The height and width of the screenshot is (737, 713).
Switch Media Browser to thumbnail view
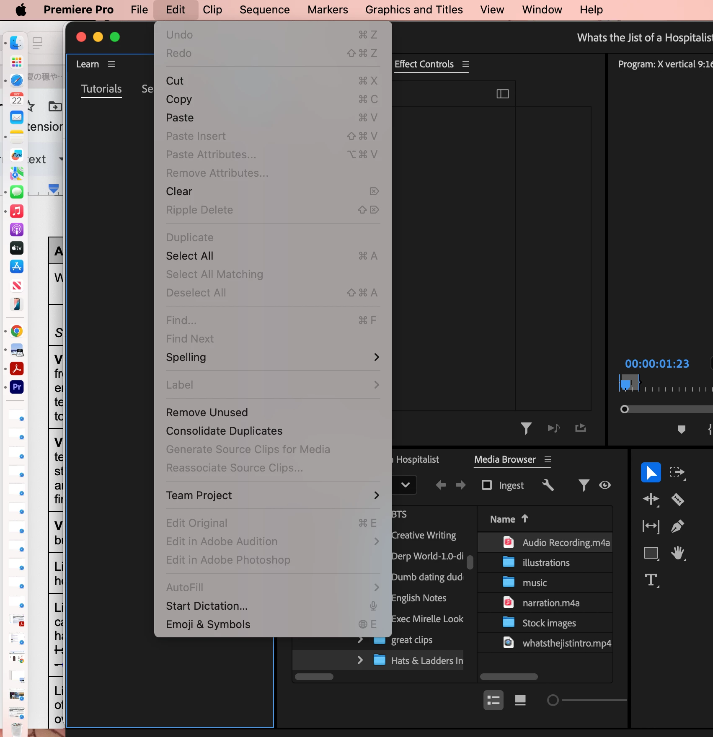(520, 700)
